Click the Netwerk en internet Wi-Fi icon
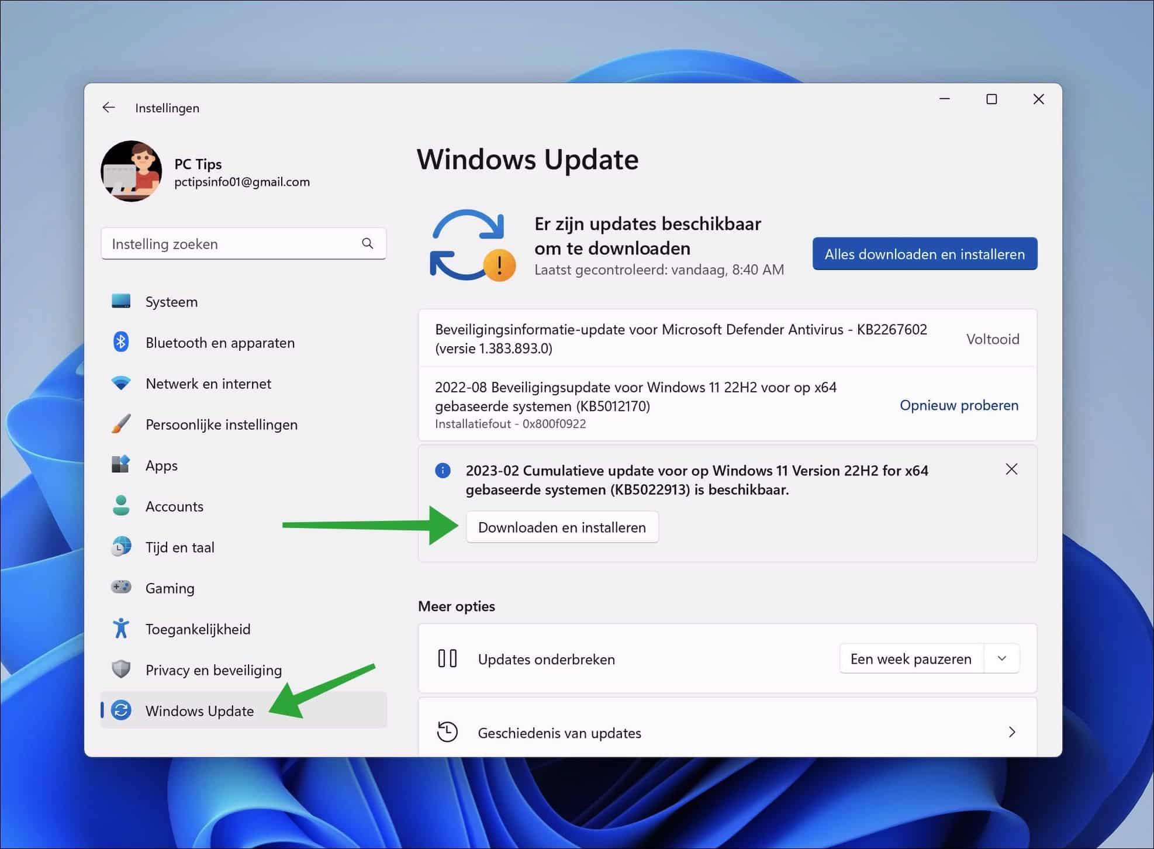The height and width of the screenshot is (849, 1154). coord(121,383)
